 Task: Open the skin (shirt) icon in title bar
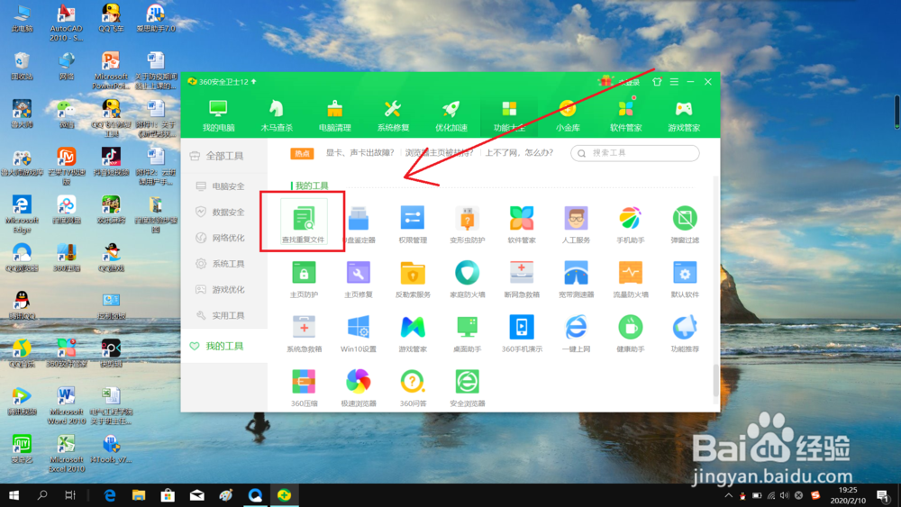[x=657, y=82]
